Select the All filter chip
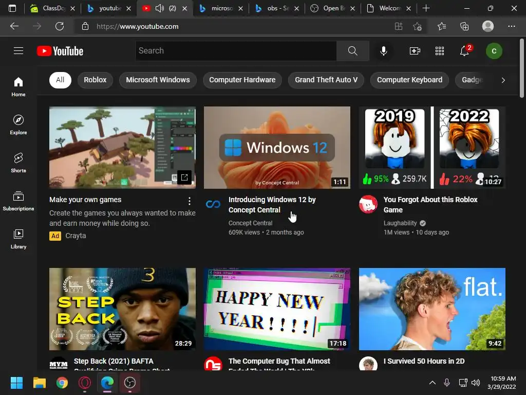Image resolution: width=526 pixels, height=395 pixels. 60,80
